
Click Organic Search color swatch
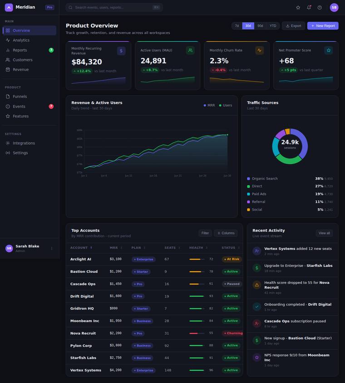click(x=248, y=179)
